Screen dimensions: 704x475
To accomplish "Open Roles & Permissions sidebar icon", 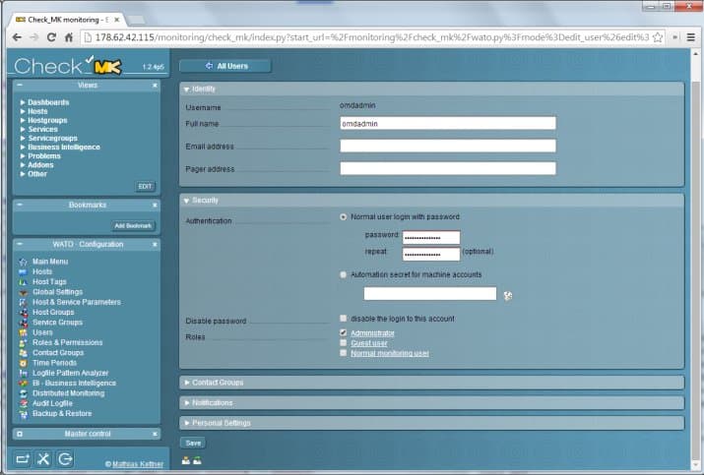I will tap(24, 342).
